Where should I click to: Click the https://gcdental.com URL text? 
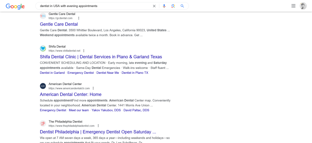click(x=61, y=18)
